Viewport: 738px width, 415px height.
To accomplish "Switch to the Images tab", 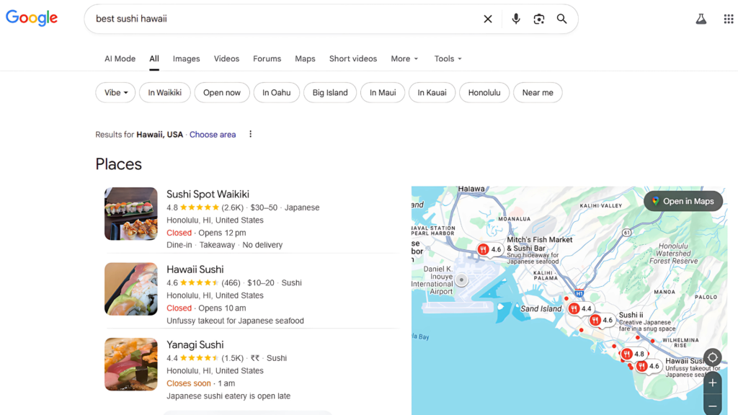I will click(x=186, y=59).
